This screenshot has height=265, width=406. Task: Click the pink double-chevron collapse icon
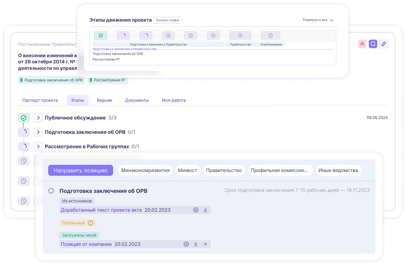pyautogui.click(x=362, y=44)
